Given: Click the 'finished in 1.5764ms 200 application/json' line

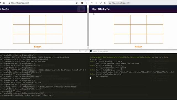Looking at the screenshot, I should pos(21,82).
